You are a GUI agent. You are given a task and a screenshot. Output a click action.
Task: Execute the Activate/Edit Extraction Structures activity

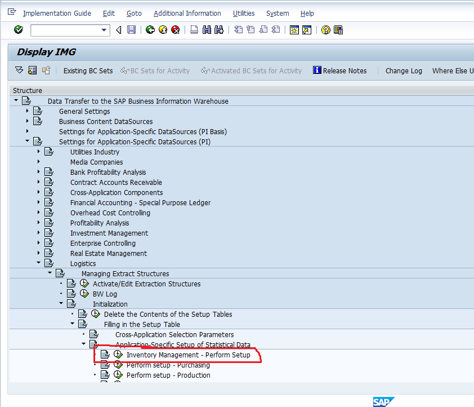pos(84,284)
